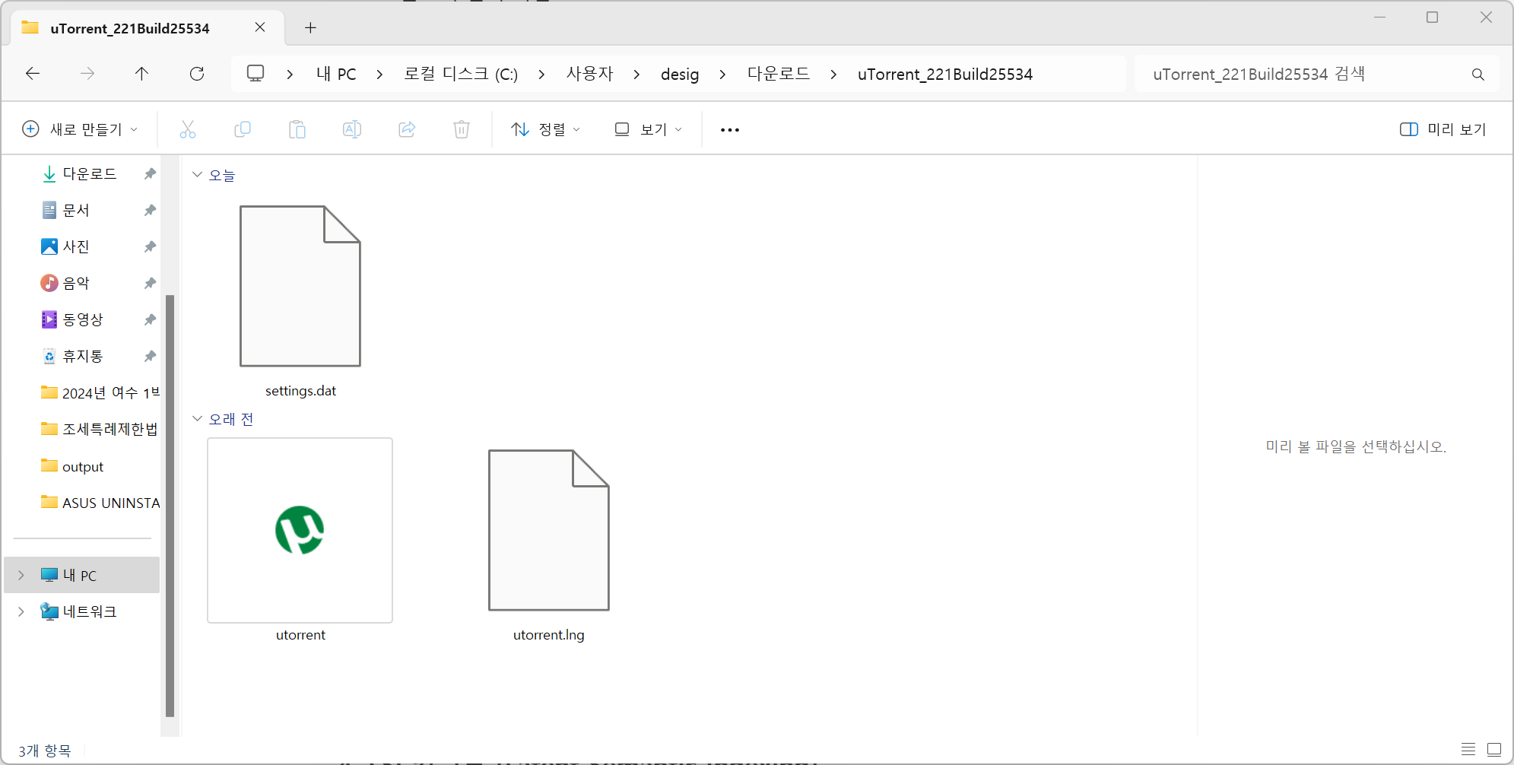The image size is (1514, 765).
Task: Open 사진 in the sidebar
Action: tap(76, 246)
